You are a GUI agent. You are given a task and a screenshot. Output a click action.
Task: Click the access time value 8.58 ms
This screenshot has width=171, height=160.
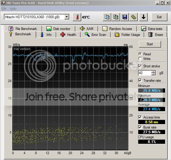[x=152, y=122]
